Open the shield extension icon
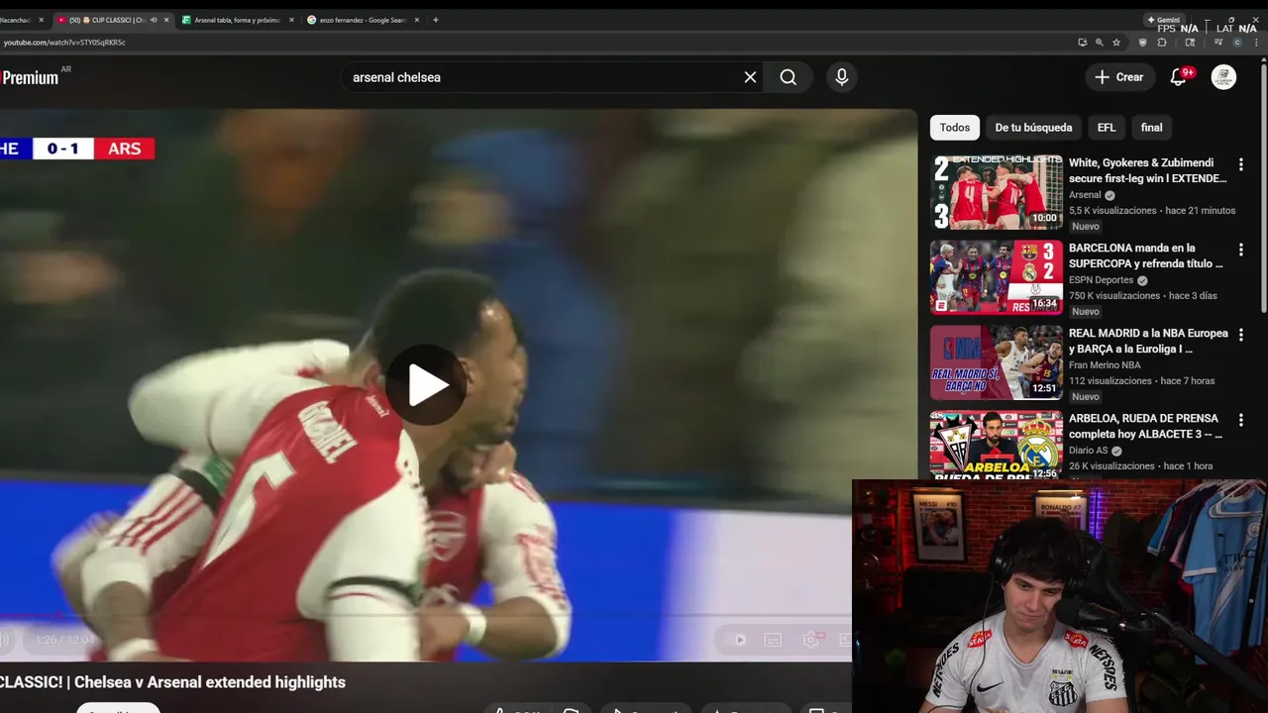This screenshot has height=713, width=1268. pos(1142,43)
